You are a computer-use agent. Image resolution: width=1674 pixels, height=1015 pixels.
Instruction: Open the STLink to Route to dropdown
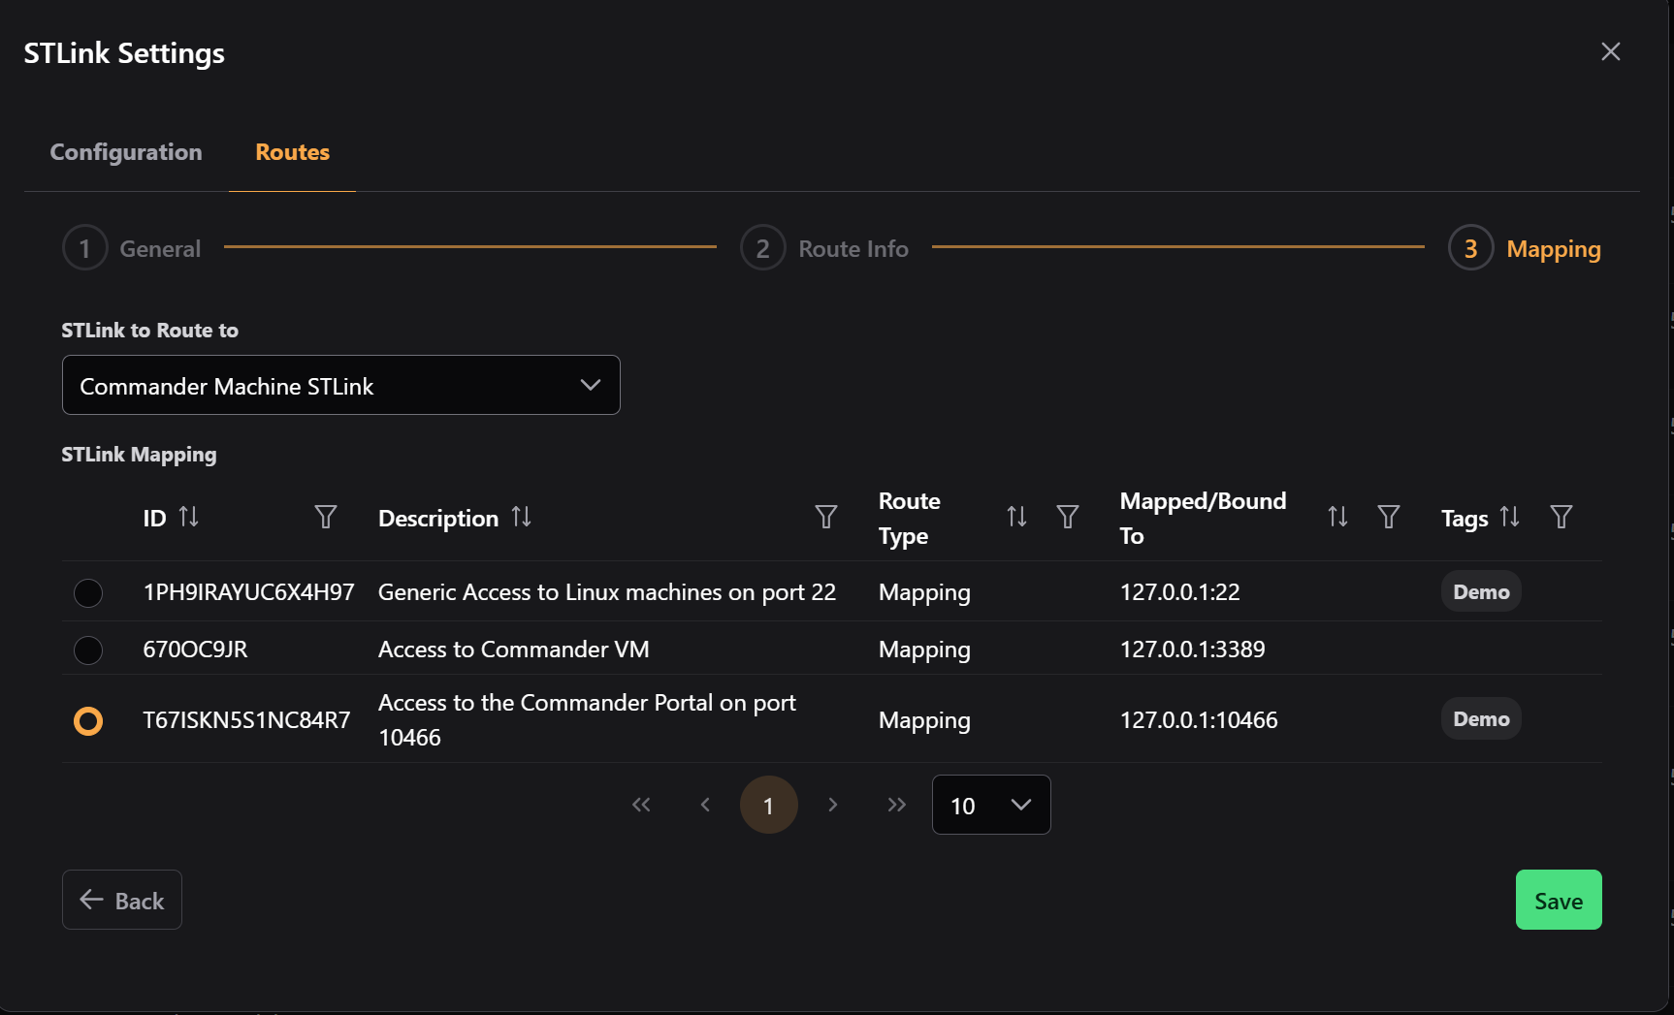tap(341, 385)
